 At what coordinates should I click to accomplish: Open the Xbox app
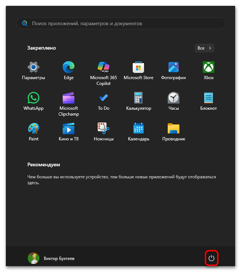tap(209, 70)
